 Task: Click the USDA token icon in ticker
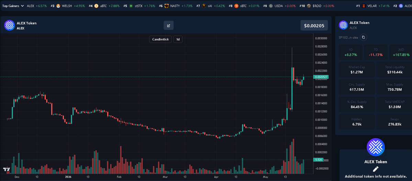point(271,6)
